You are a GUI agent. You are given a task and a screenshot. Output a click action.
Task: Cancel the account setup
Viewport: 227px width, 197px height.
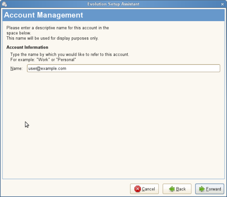[144, 189]
